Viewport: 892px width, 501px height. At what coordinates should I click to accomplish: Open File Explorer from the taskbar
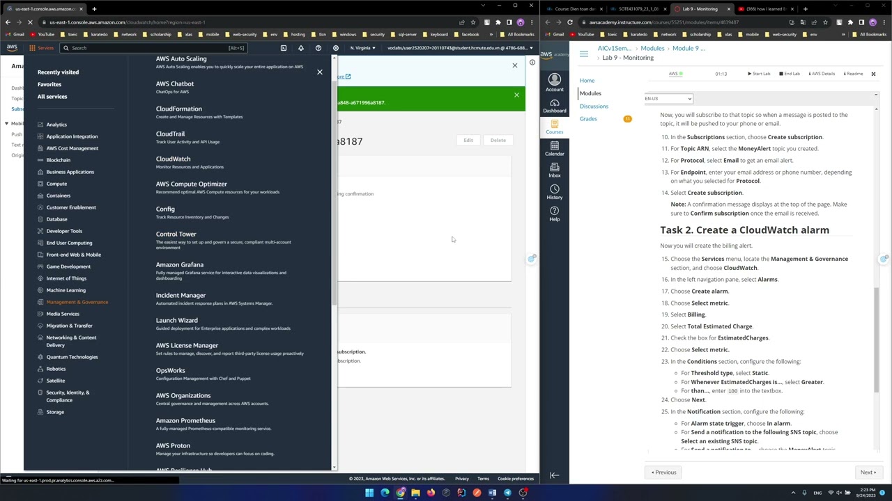[415, 493]
